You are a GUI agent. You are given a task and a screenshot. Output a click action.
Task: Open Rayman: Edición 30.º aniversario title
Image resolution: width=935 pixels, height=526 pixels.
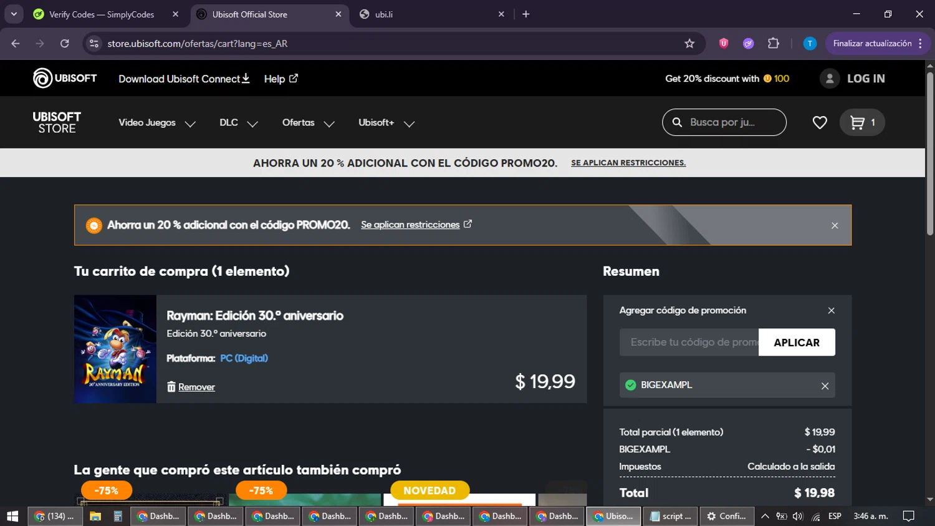(x=255, y=316)
